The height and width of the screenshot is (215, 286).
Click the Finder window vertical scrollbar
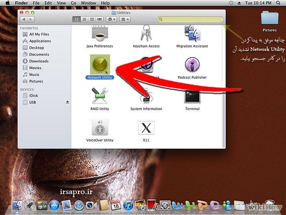(224, 87)
